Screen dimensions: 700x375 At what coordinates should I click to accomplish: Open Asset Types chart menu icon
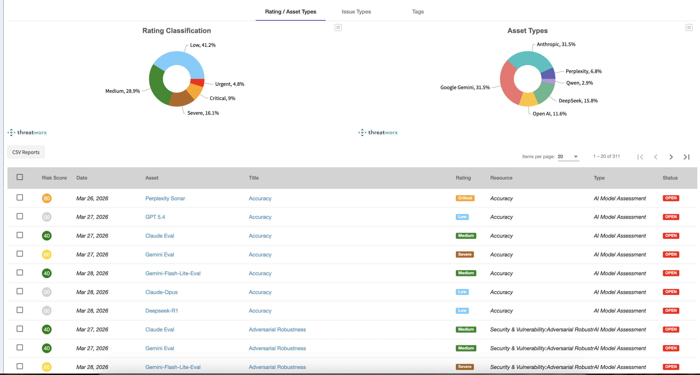pyautogui.click(x=689, y=28)
